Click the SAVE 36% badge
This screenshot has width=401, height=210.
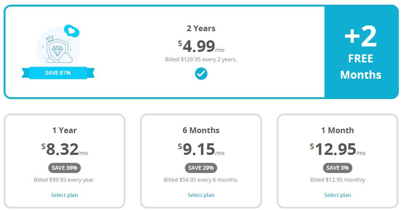65,168
